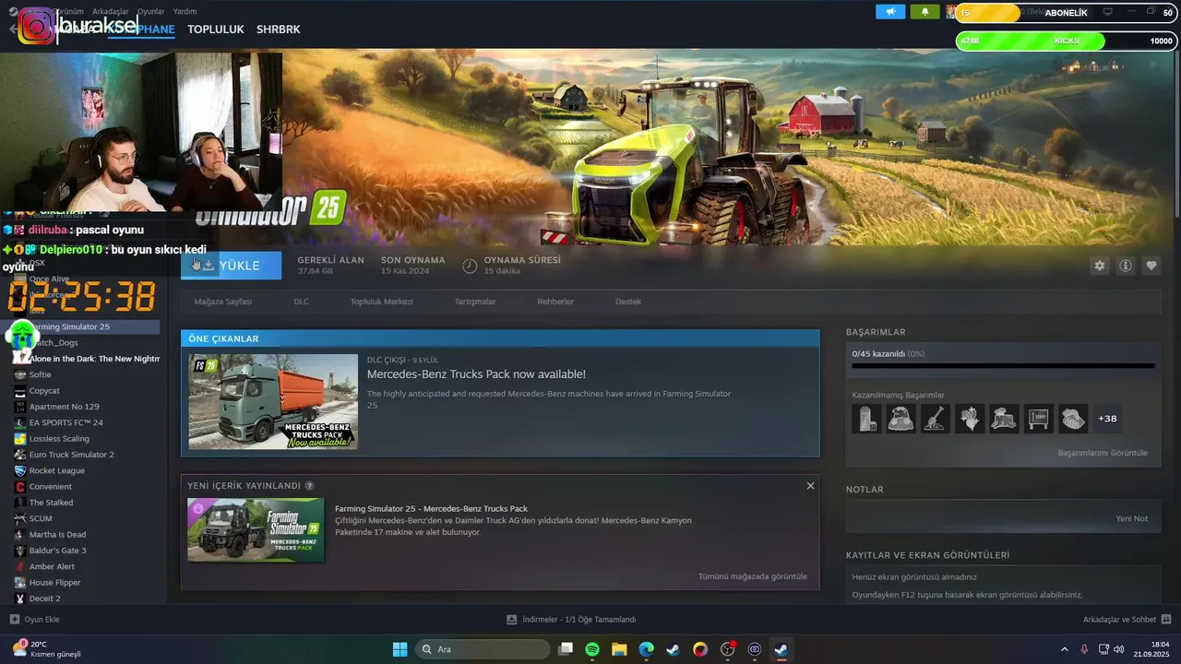
Task: Select fourth unearned achievement icon
Action: [x=970, y=419]
